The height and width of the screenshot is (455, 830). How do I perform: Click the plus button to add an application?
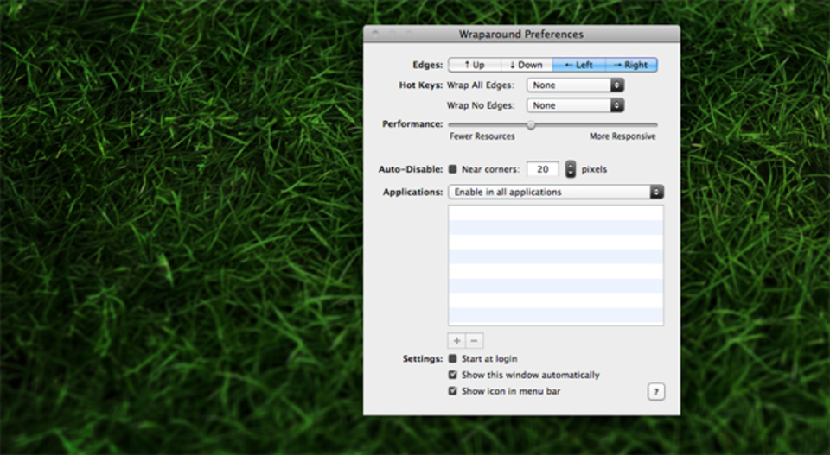pos(456,341)
